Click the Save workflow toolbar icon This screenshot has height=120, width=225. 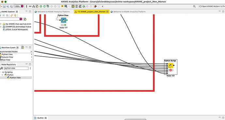click(4, 6)
